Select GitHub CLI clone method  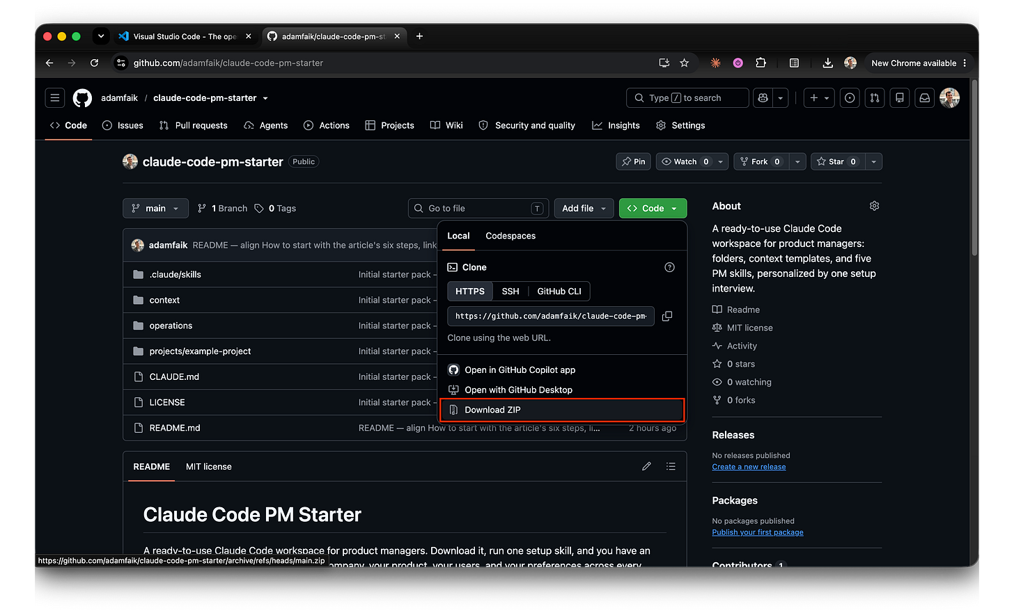(559, 291)
